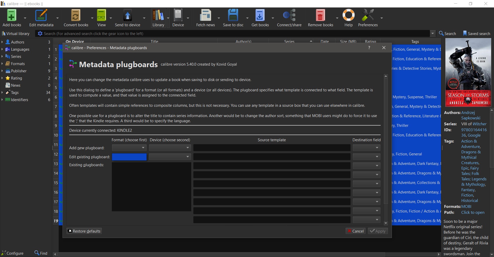Click the search gear icon

(40, 34)
